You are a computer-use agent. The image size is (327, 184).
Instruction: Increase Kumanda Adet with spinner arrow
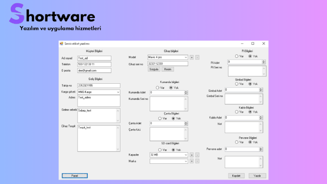click(x=186, y=92)
